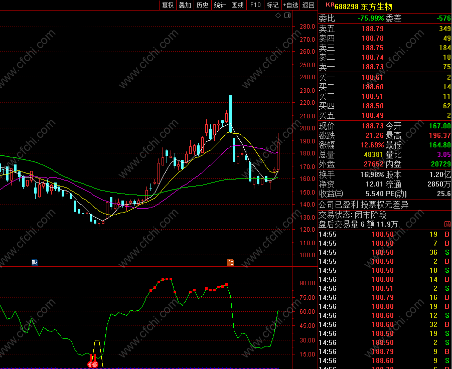Click the 最高 196.37 high value
This screenshot has height=369, width=452.
click(x=439, y=135)
